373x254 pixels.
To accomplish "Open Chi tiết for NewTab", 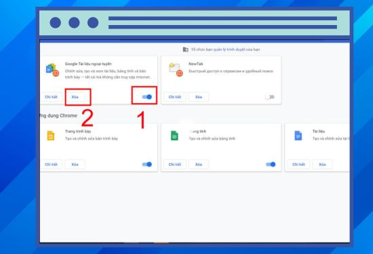I will (x=175, y=97).
